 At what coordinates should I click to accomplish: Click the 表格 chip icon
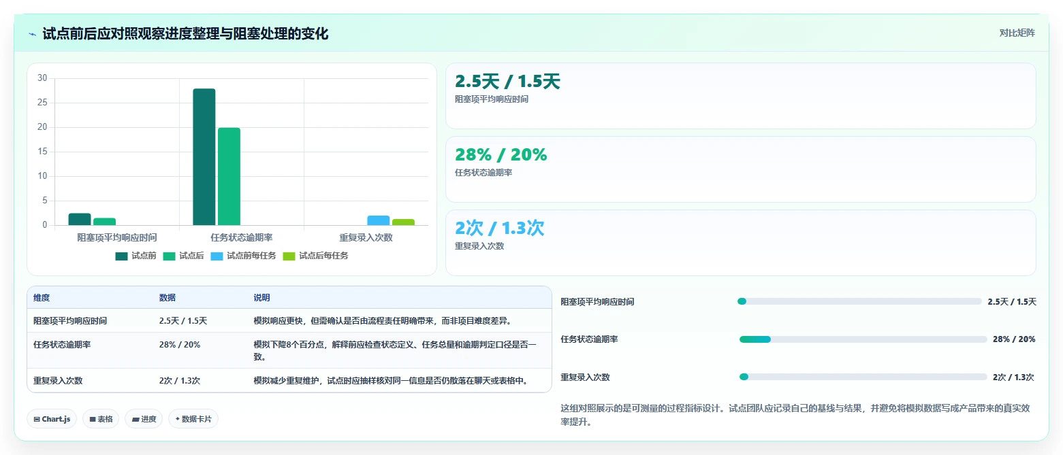point(93,419)
